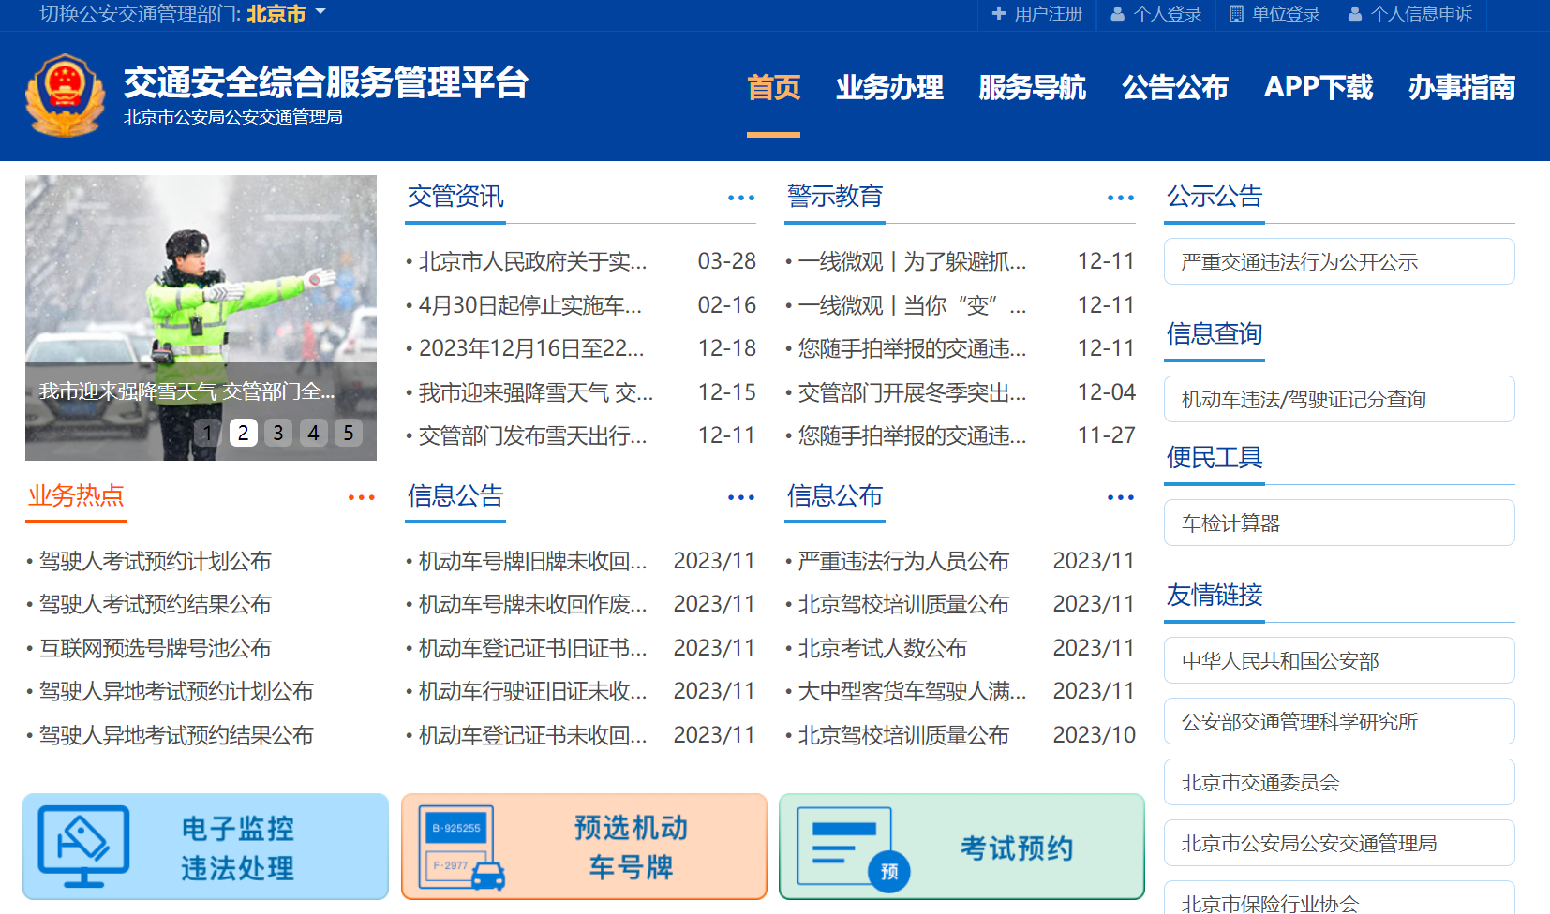
Task: Click the 个人信息申诉 icon at top right
Action: (1353, 14)
